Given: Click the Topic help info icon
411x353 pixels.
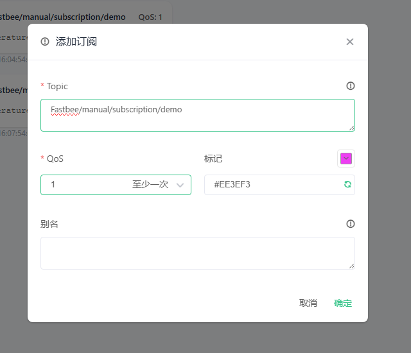Looking at the screenshot, I should point(351,86).
